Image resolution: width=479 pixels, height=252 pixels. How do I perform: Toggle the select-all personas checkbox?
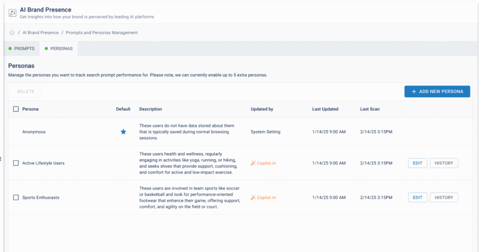(16, 109)
